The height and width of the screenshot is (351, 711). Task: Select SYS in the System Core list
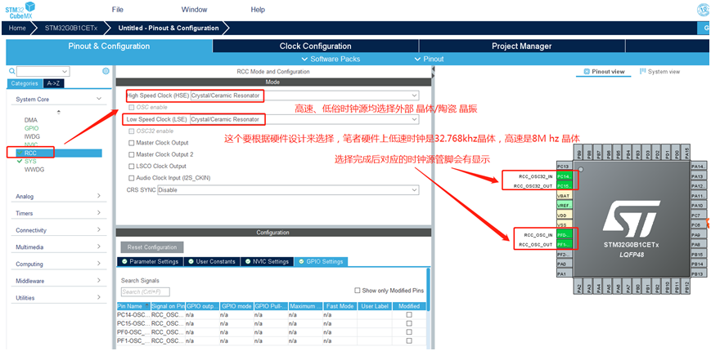click(30, 162)
